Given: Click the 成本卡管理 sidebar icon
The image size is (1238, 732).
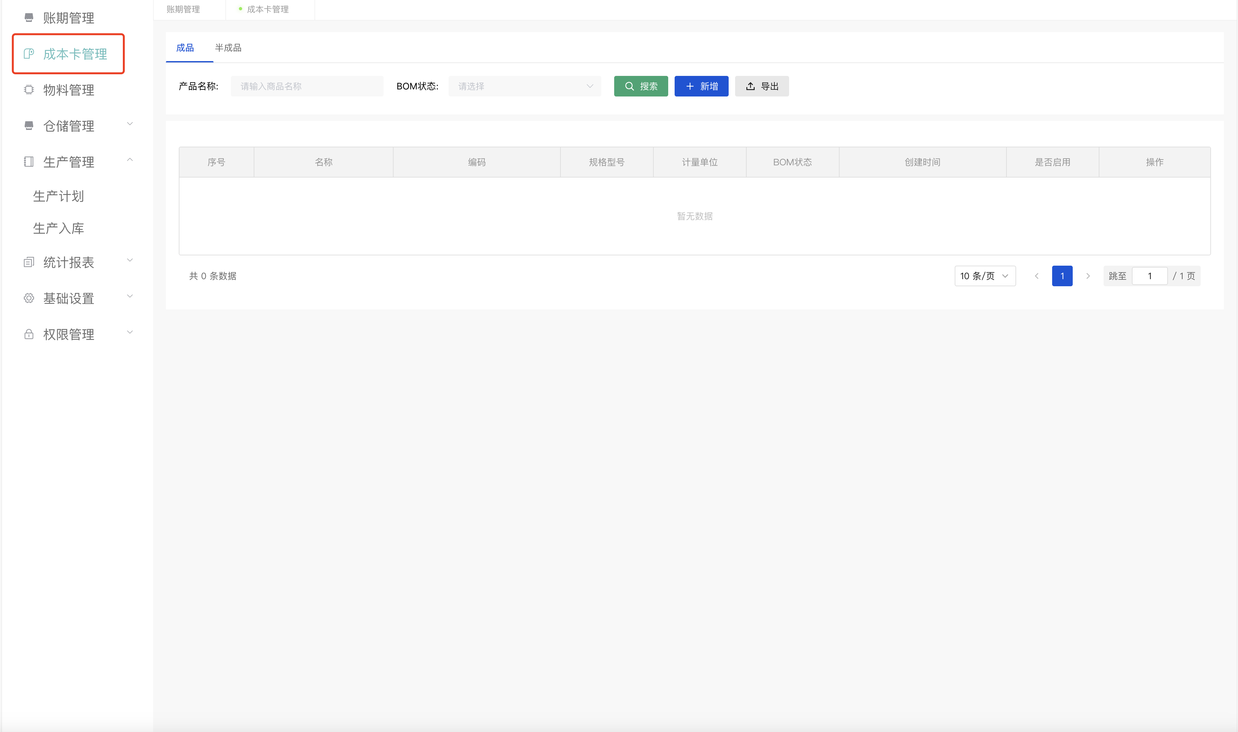Looking at the screenshot, I should 29,54.
